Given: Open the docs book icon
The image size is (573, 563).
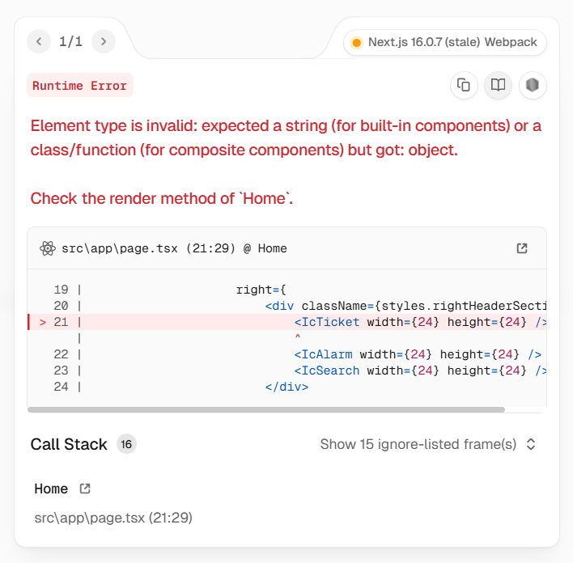Looking at the screenshot, I should pyautogui.click(x=499, y=85).
